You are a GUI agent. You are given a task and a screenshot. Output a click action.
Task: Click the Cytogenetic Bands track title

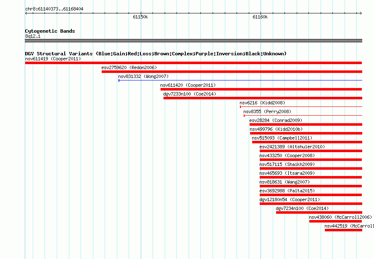tap(50, 31)
